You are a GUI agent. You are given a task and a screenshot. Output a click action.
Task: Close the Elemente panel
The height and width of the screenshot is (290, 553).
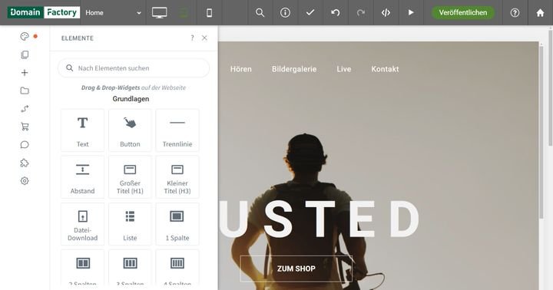pyautogui.click(x=204, y=38)
